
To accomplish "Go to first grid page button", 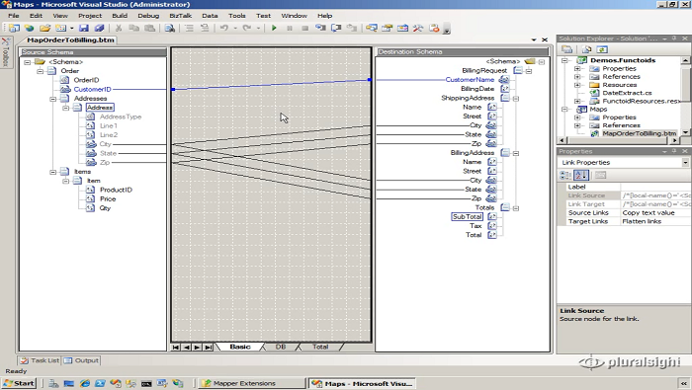I will [x=176, y=348].
